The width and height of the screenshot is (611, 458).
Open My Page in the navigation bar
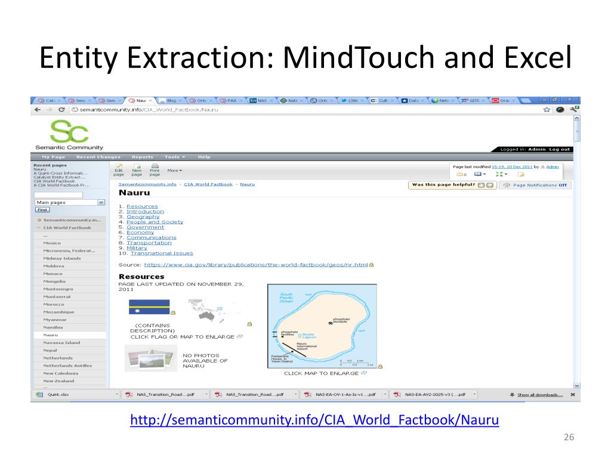(x=53, y=157)
